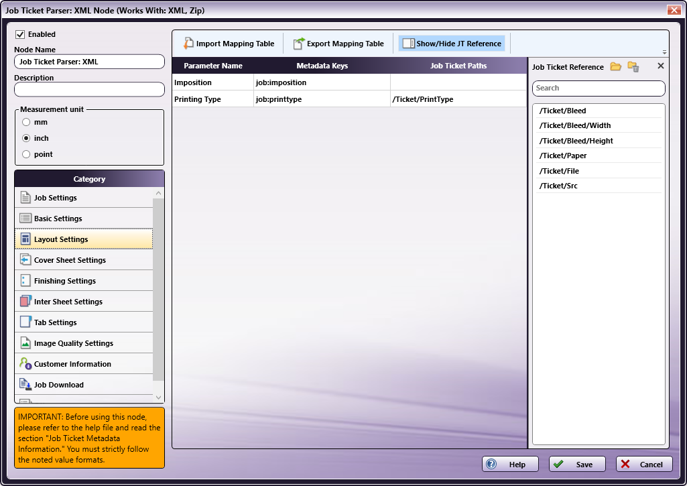
Task: Click the Parameter Name column header
Action: pos(213,66)
